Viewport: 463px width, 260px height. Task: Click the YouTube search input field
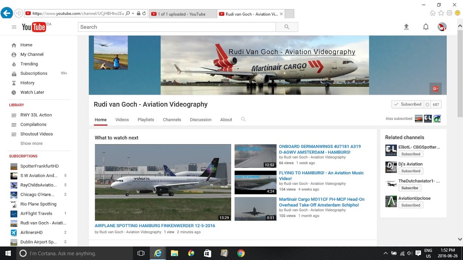point(177,27)
